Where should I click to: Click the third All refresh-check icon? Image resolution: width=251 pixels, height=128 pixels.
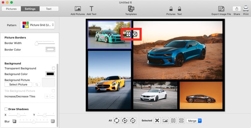133,120
